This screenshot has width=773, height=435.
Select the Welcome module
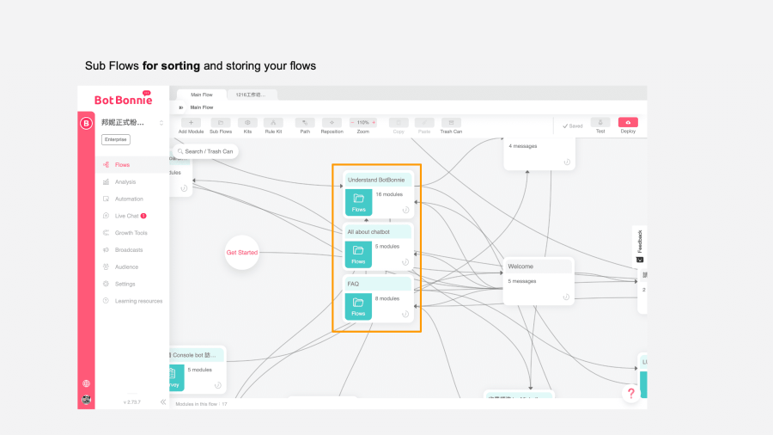539,280
